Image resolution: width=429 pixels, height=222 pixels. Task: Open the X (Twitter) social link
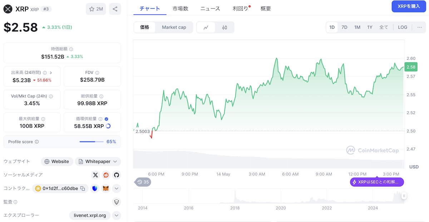(x=95, y=175)
